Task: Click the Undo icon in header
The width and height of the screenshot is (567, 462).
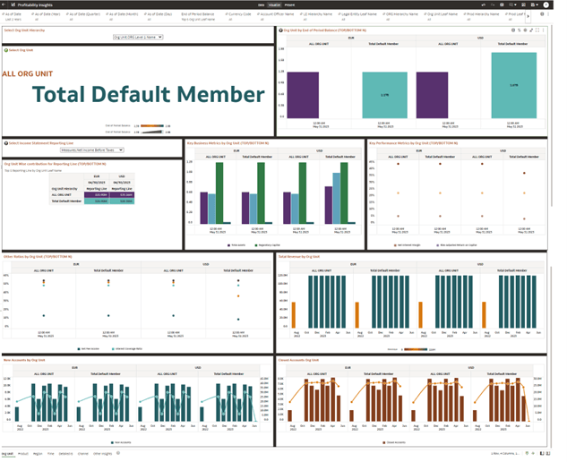Action: point(483,4)
